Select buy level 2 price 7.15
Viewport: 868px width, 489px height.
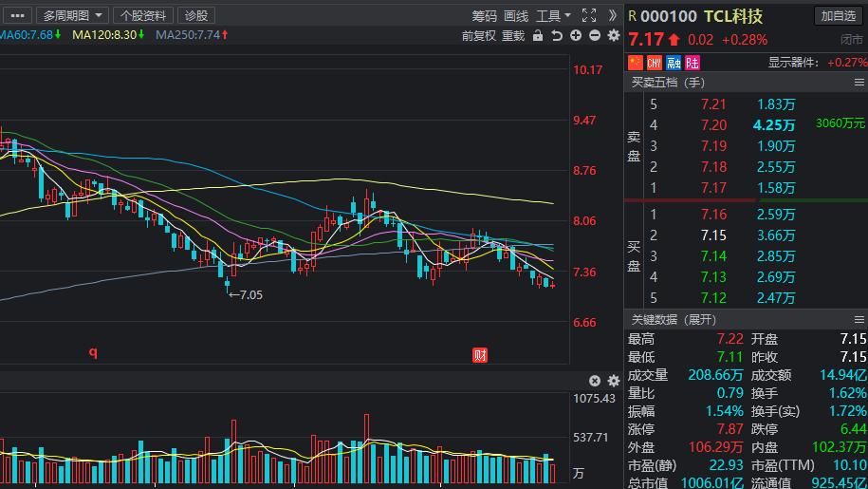point(713,235)
